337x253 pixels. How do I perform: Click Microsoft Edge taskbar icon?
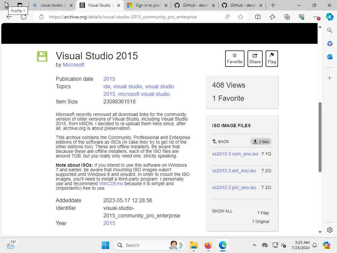223,245
